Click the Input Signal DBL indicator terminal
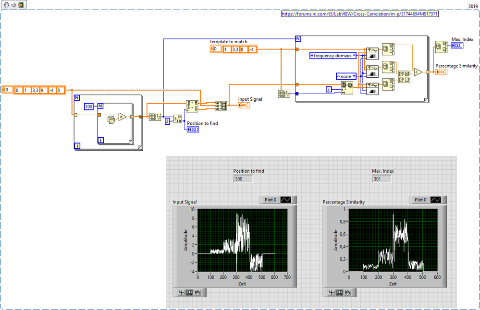Screen dimensions: 480x310 pos(244,105)
